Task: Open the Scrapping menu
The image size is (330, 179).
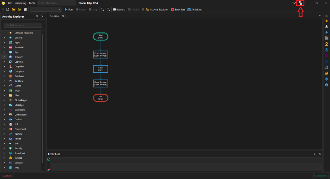Action: tap(20, 3)
